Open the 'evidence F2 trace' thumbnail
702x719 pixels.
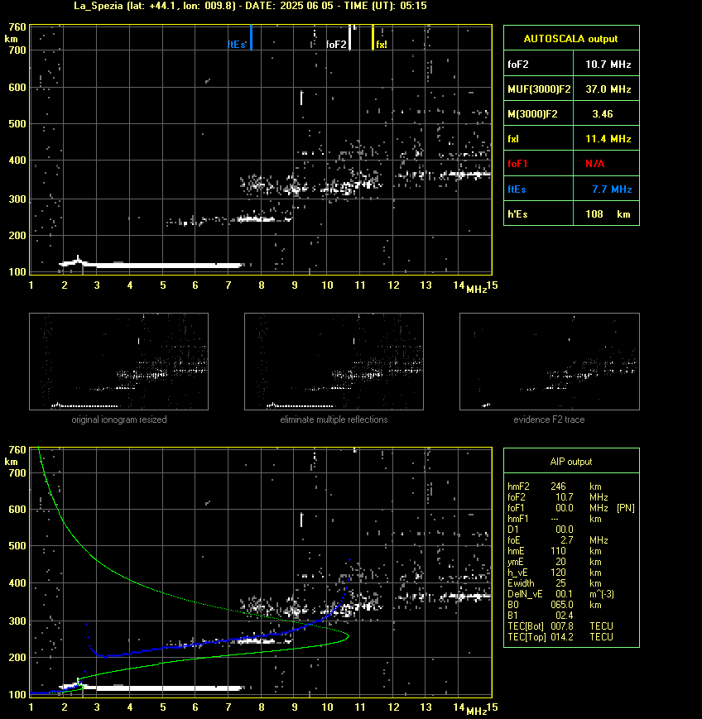[550, 362]
